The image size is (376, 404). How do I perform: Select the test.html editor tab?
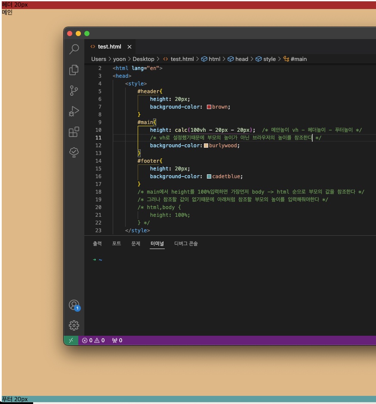click(106, 47)
